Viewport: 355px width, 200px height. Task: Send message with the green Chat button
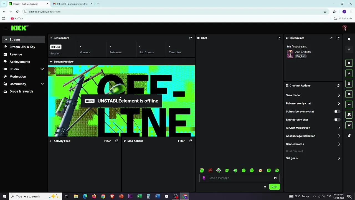(274, 187)
